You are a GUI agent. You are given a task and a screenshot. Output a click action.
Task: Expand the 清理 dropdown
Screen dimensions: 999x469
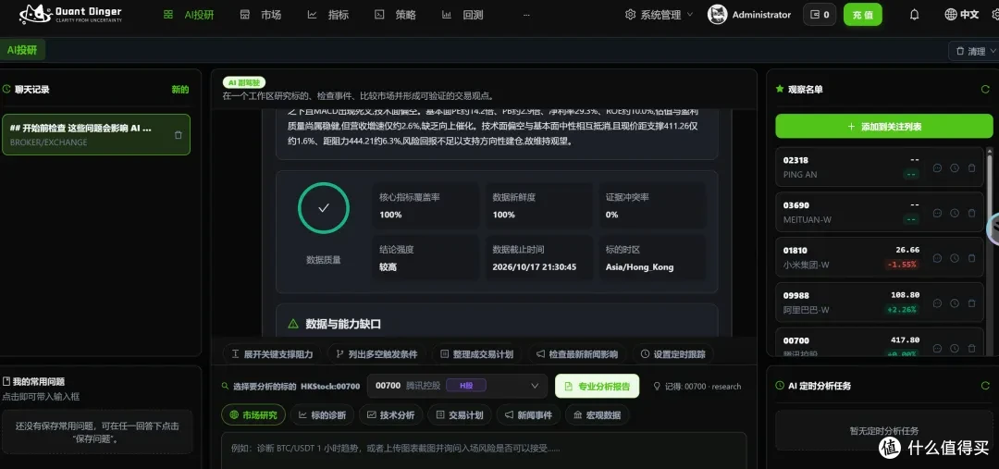973,51
